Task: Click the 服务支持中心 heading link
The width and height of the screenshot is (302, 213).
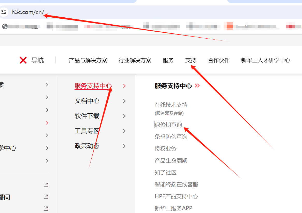Action: 173,86
